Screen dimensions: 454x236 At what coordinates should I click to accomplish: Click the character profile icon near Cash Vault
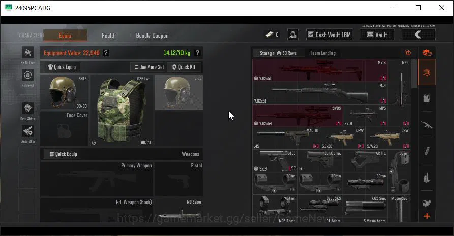[293, 35]
